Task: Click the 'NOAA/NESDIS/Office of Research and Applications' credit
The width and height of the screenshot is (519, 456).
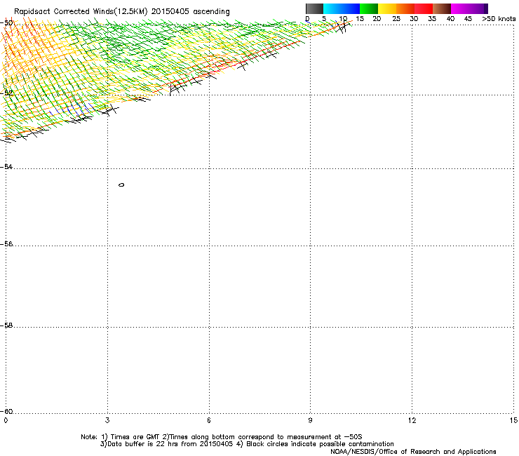Action: coord(413,452)
